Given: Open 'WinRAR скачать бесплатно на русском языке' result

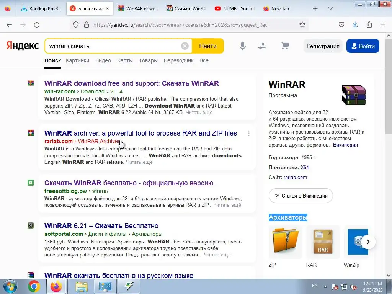Looking at the screenshot, I should click(119, 276).
